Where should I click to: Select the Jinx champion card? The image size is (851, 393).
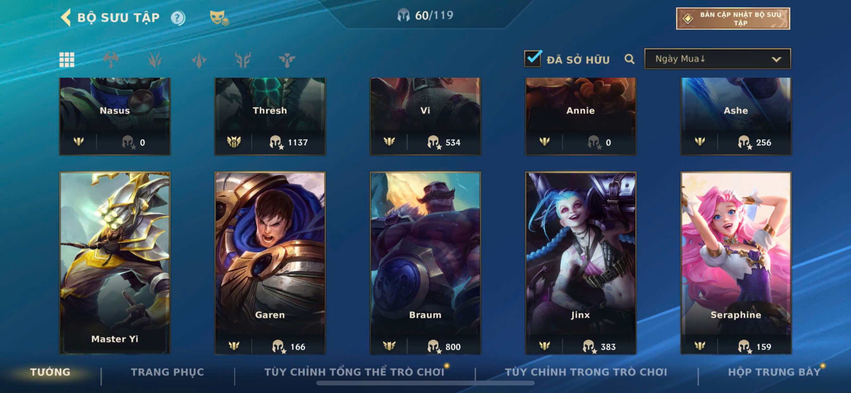pos(580,263)
